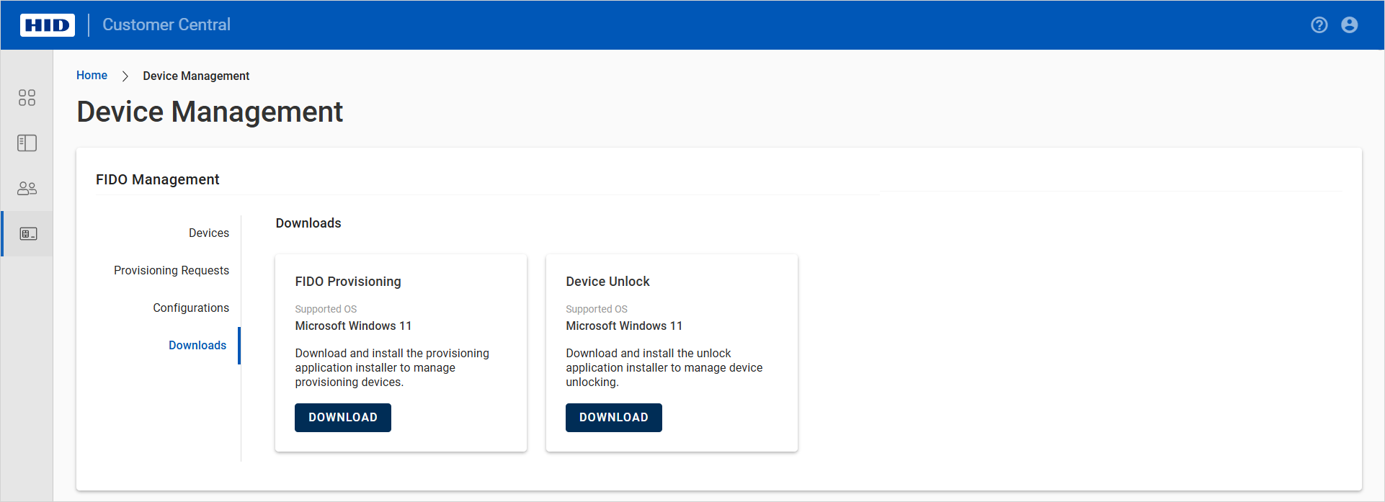This screenshot has height=502, width=1385.
Task: Select the Configurations tab
Action: 191,308
